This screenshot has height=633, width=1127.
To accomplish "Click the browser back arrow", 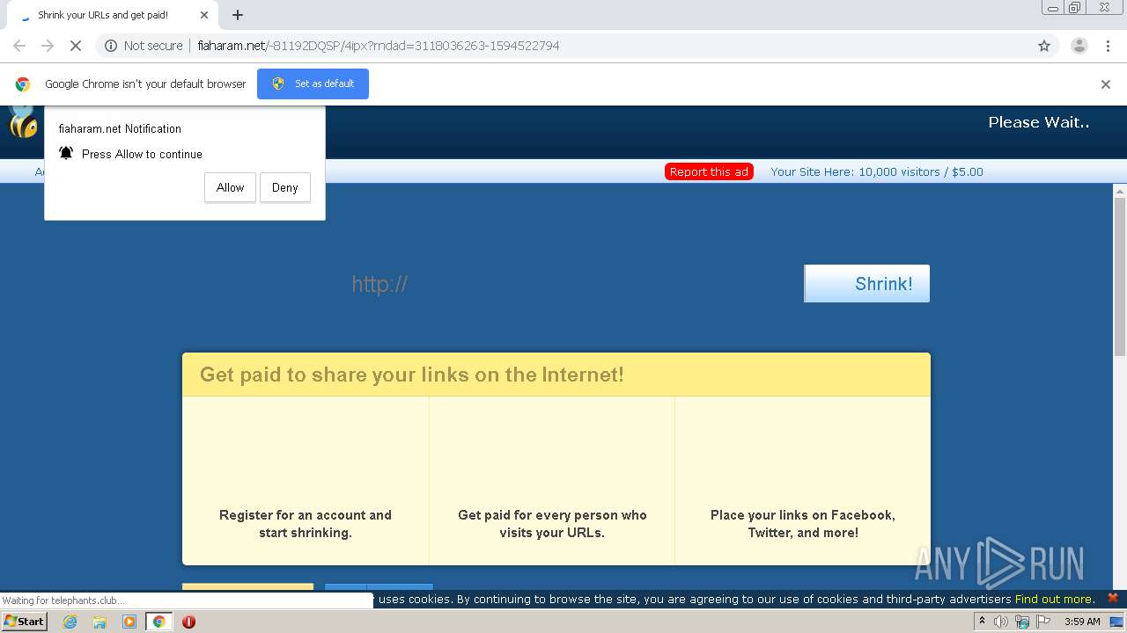I will 19,46.
